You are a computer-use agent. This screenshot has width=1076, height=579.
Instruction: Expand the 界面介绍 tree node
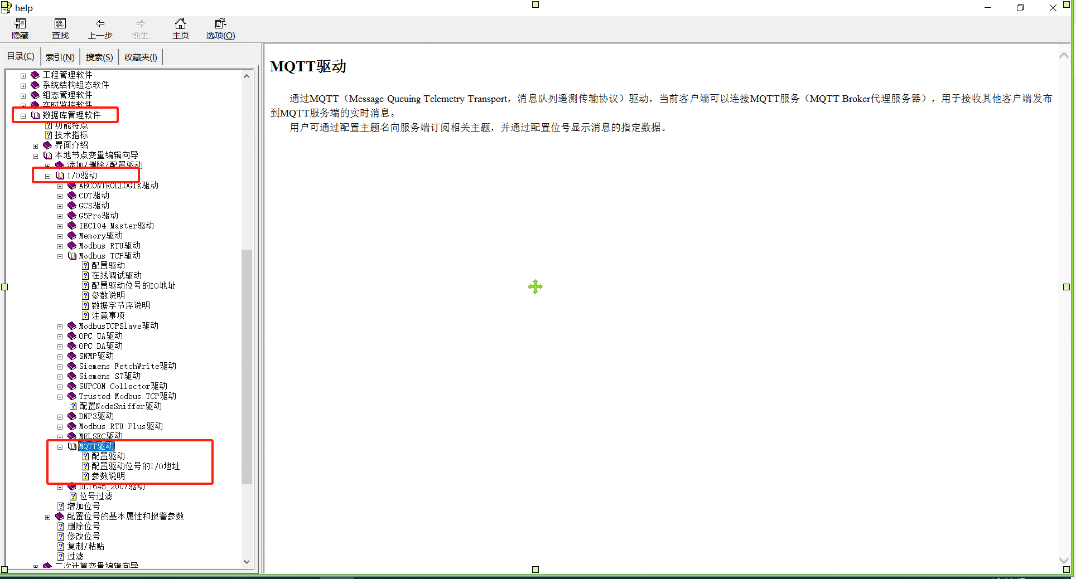point(35,145)
